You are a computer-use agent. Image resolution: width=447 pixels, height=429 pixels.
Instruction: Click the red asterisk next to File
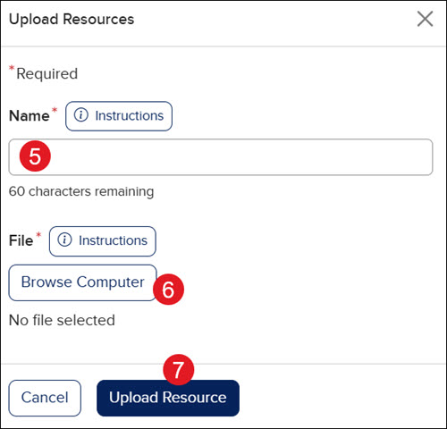click(x=38, y=235)
